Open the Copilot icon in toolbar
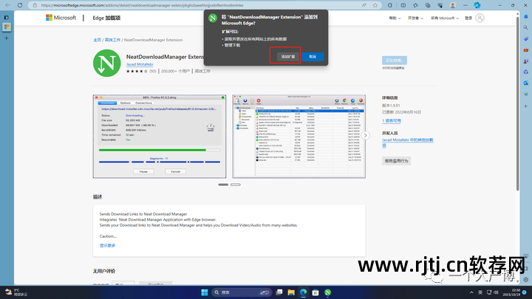 (x=477, y=5)
